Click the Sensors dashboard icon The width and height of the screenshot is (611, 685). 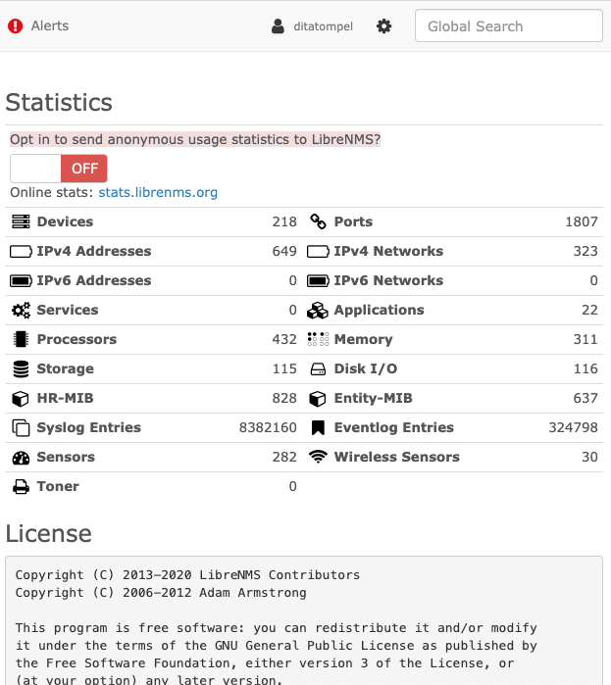[21, 458]
